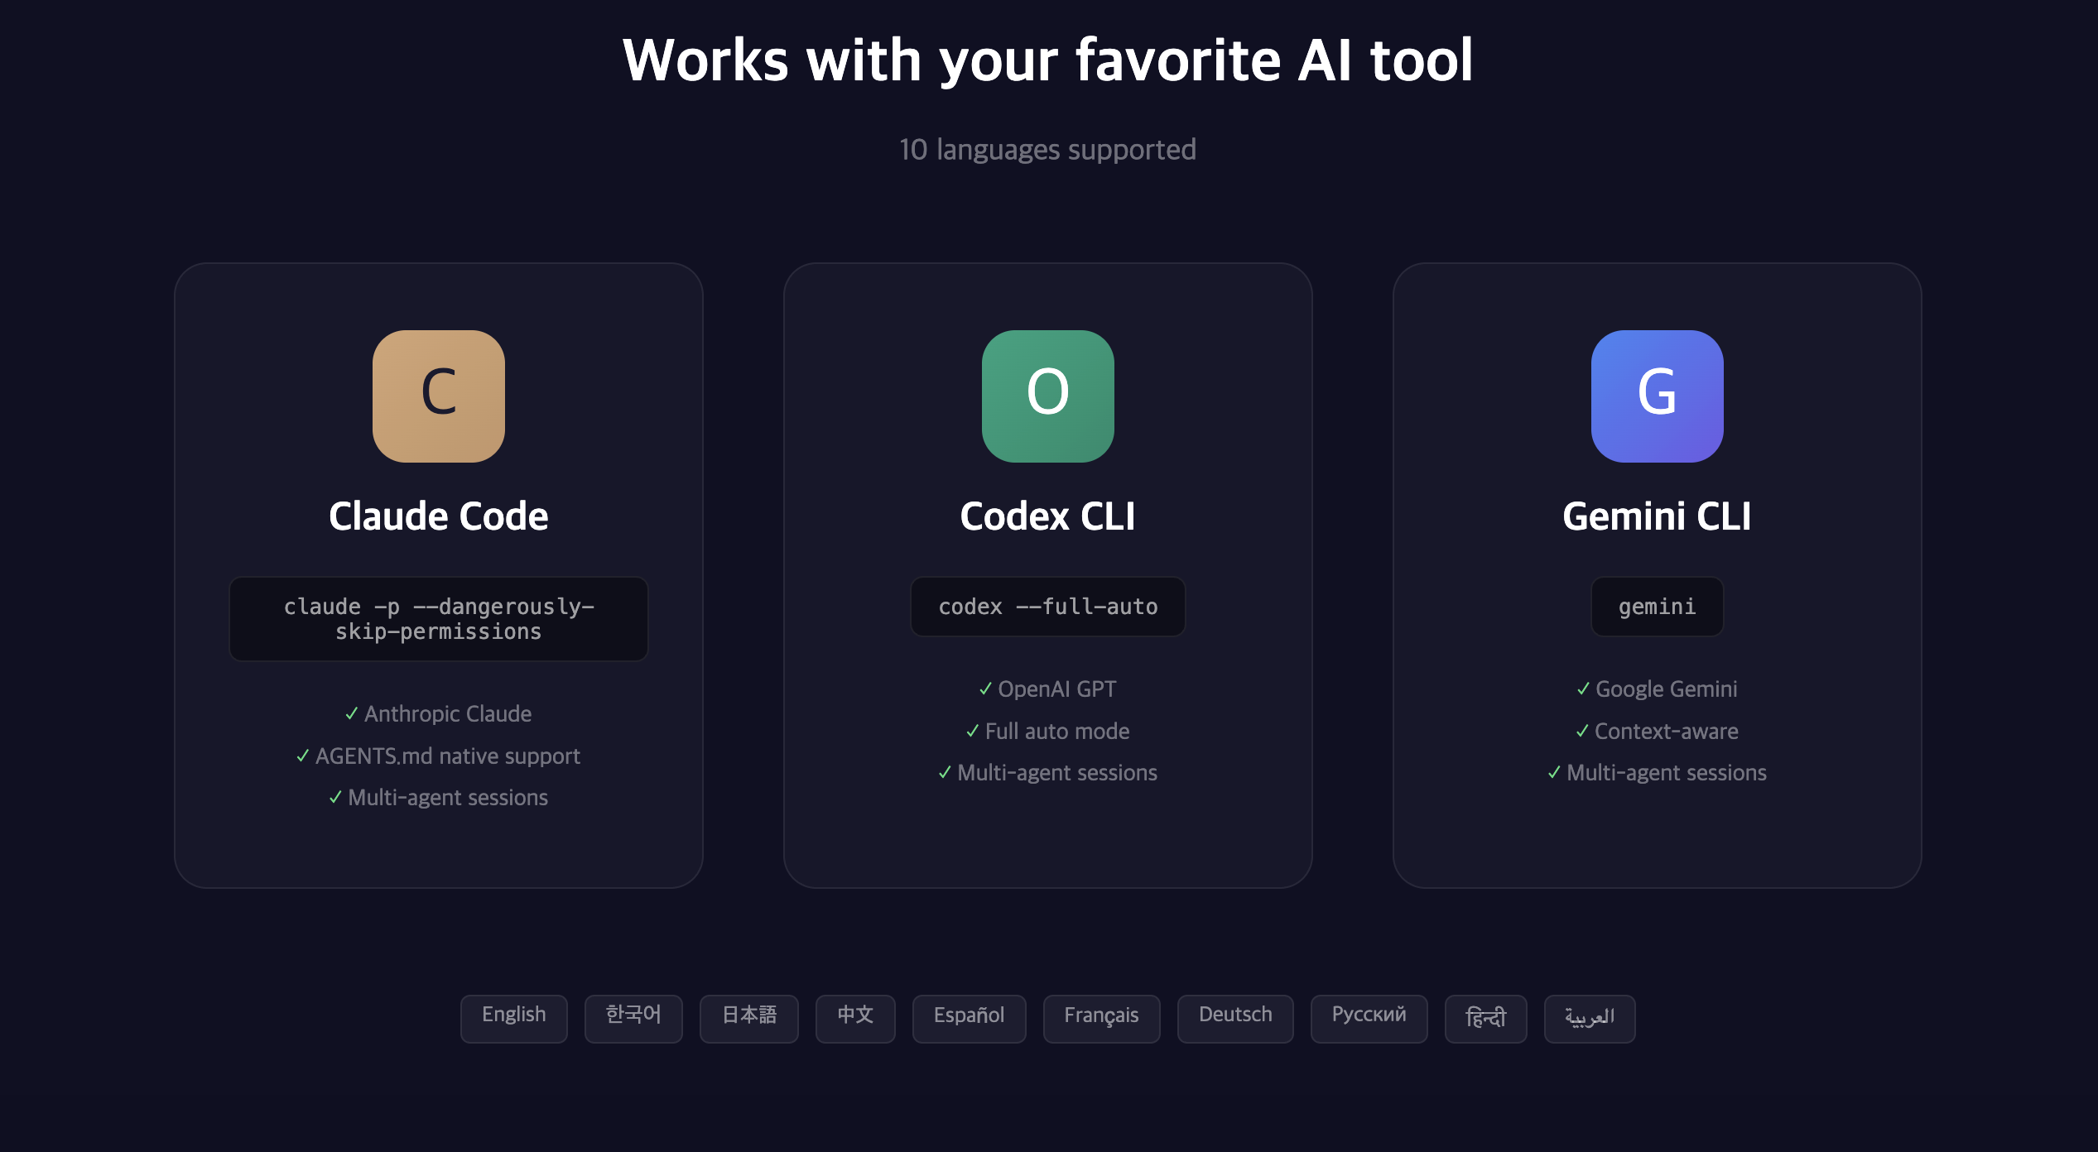Click the checkmark beside Anthropic Claude
The image size is (2098, 1152).
pyautogui.click(x=353, y=713)
